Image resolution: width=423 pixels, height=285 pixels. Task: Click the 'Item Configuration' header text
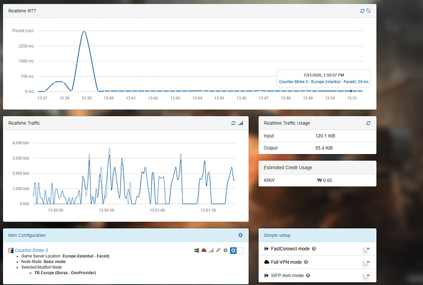click(x=27, y=235)
